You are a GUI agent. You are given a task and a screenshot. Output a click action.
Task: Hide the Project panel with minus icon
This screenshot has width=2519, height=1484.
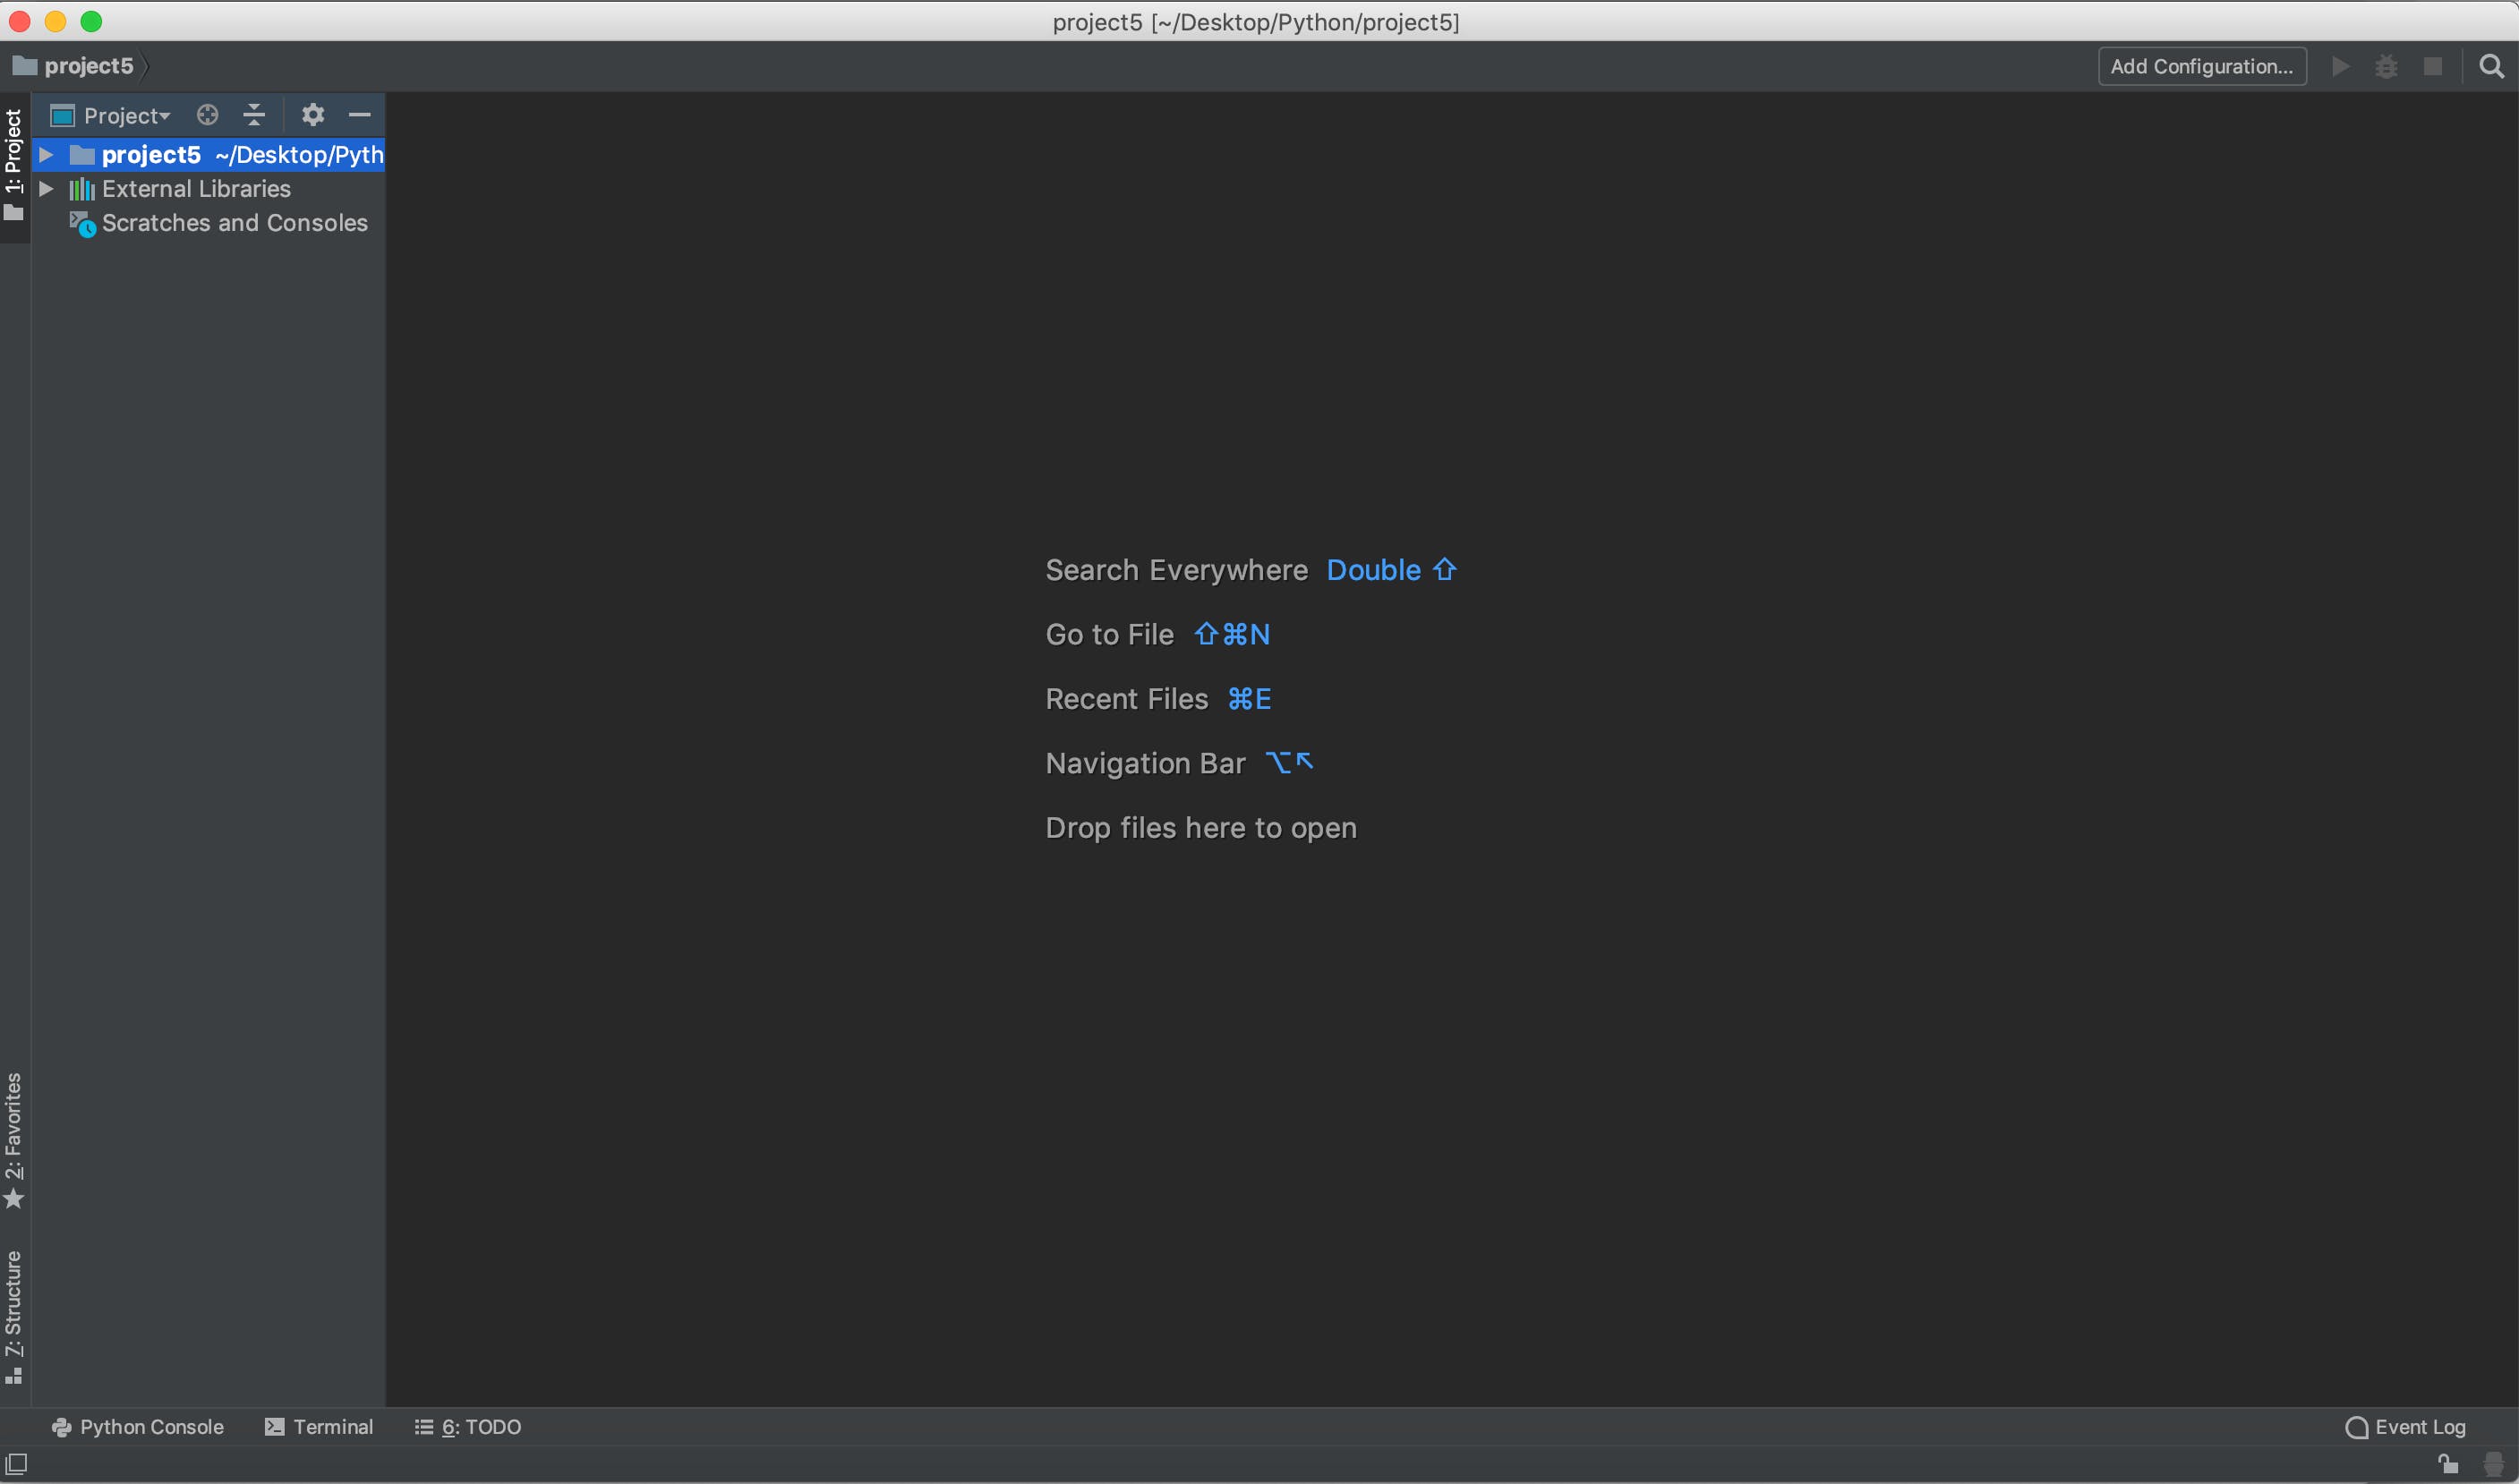360,115
